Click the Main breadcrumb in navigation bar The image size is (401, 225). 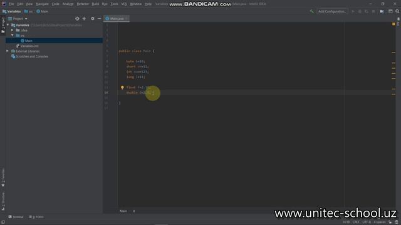pos(42,11)
